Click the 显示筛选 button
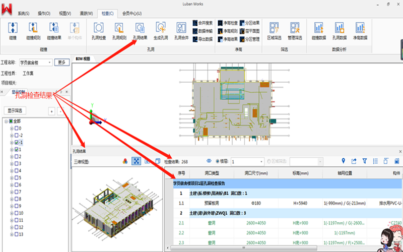403x252 pixels. click(15, 111)
